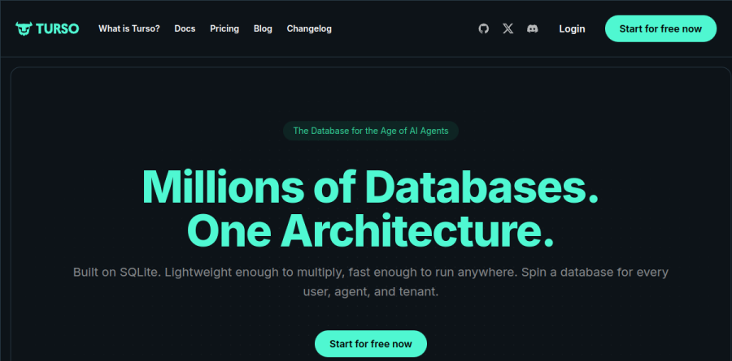
Task: Open the Pricing page
Action: (x=224, y=28)
